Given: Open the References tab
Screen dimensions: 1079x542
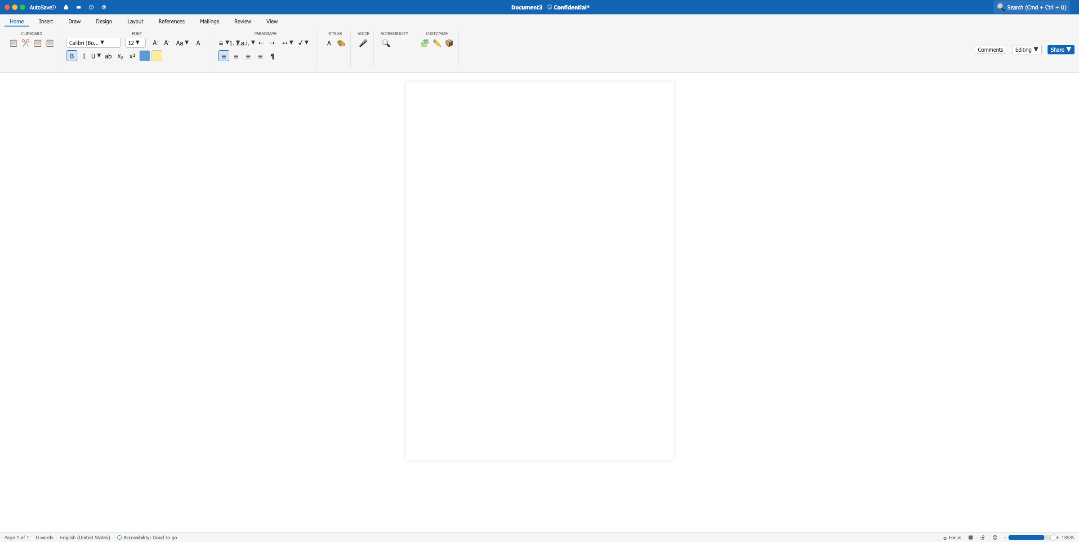Looking at the screenshot, I should pyautogui.click(x=171, y=22).
